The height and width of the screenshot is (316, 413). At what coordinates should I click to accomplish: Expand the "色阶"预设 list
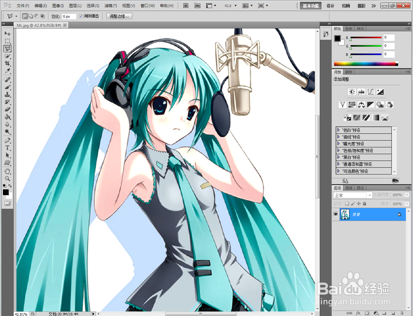point(338,130)
